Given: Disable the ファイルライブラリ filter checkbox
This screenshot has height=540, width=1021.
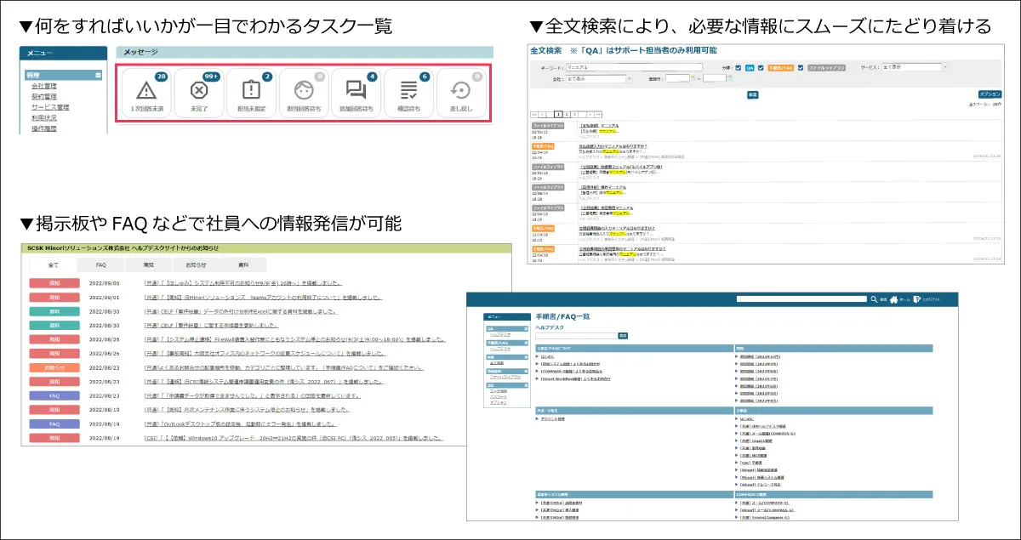Looking at the screenshot, I should tap(800, 68).
